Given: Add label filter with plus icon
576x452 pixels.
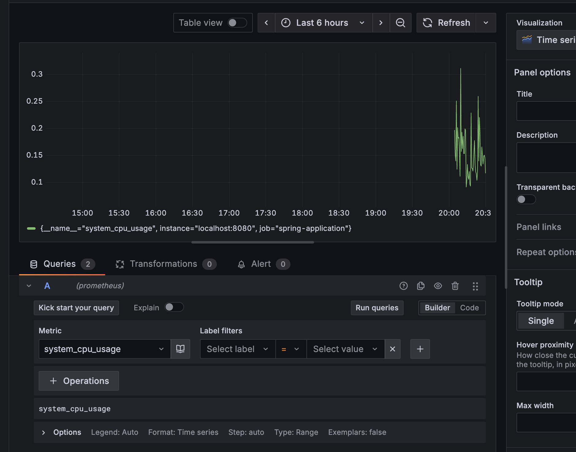Looking at the screenshot, I should coord(420,349).
